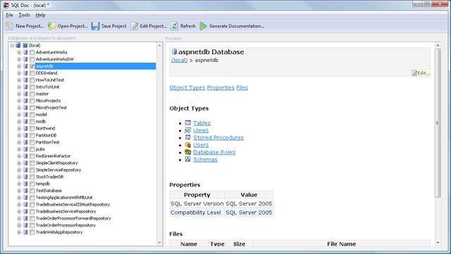Click the Schemas icon in Object Types
451x254 pixels.
click(188, 159)
